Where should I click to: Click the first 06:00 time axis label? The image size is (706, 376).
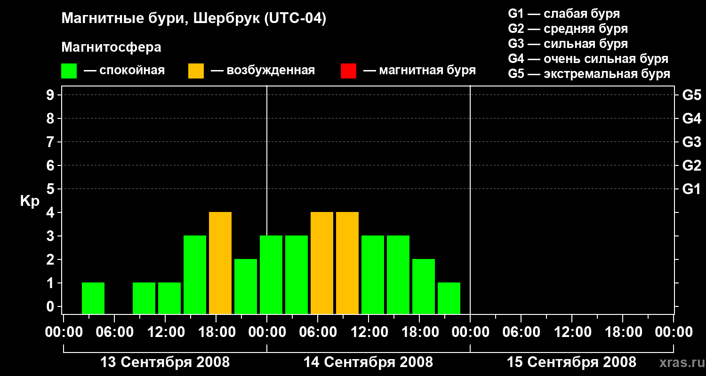pos(115,332)
